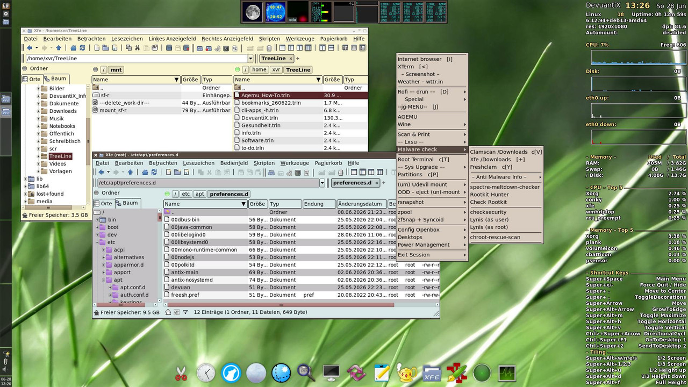Expand the Bilder folder in the tree
688x387 pixels.
(39, 89)
